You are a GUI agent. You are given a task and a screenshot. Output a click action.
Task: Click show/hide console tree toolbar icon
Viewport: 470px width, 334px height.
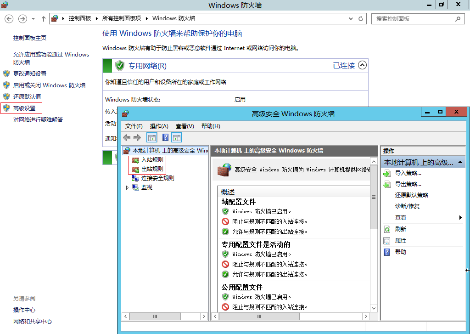coord(152,137)
